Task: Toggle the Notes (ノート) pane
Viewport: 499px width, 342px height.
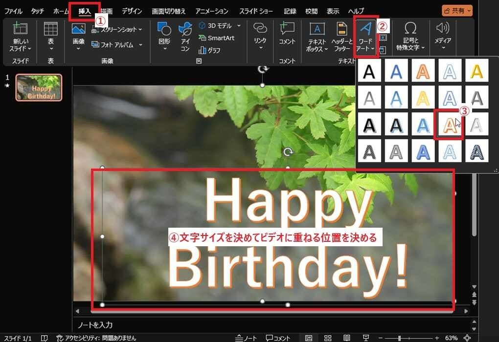Action: click(246, 338)
